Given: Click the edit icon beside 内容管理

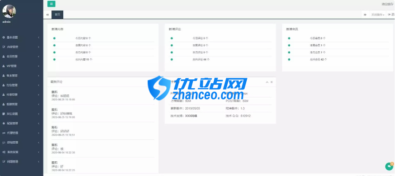Looking at the screenshot, I should 3,47.
